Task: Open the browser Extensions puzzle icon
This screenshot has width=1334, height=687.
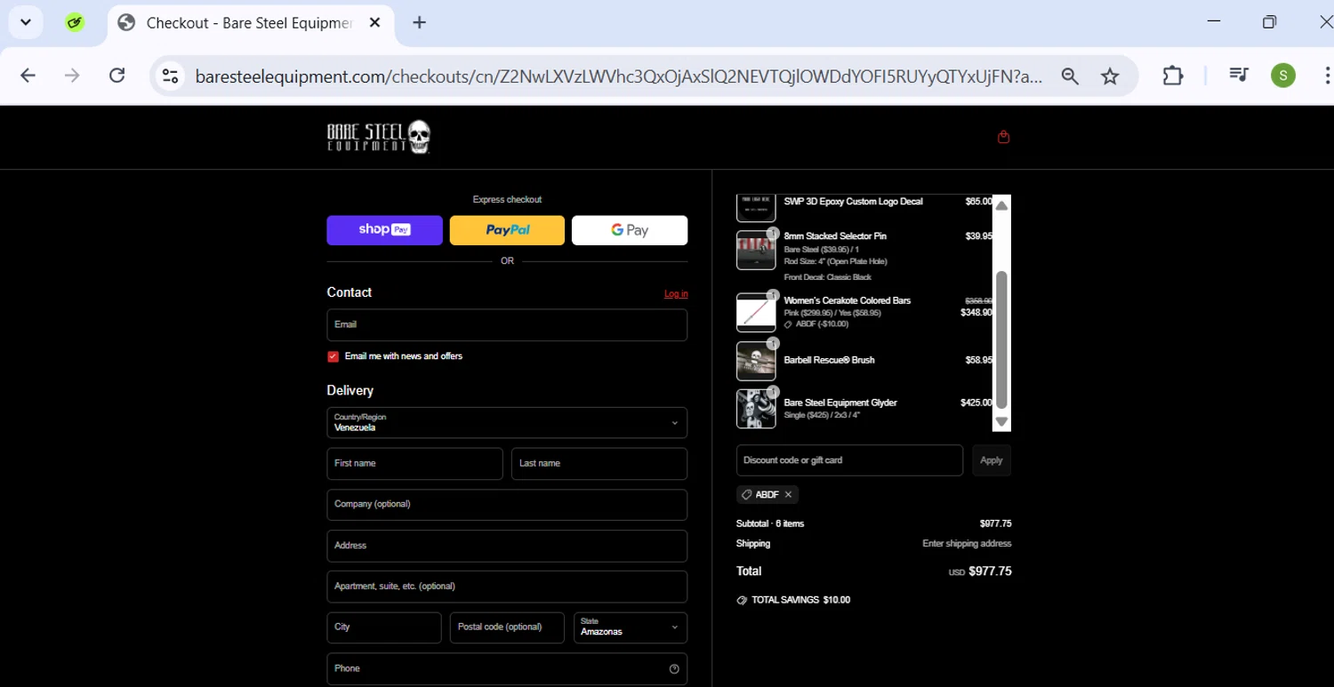Action: [1173, 76]
